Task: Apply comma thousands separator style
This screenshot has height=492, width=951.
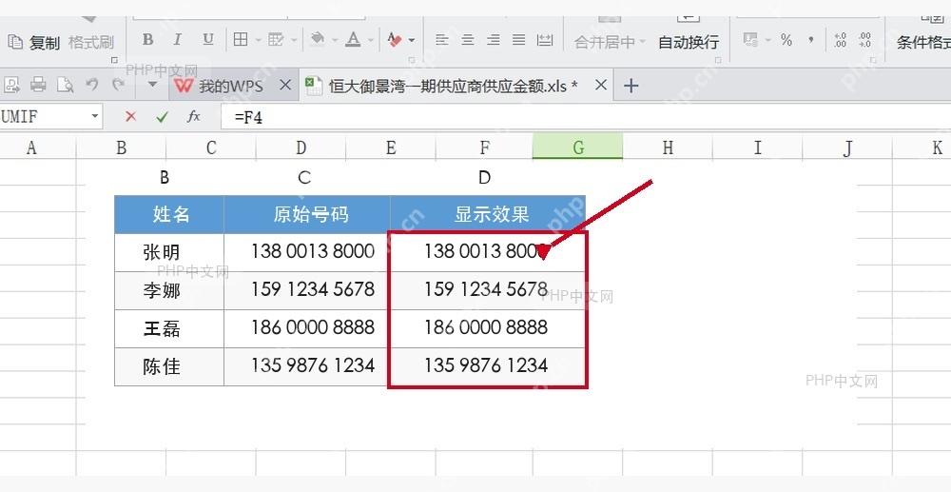Action: [x=811, y=40]
